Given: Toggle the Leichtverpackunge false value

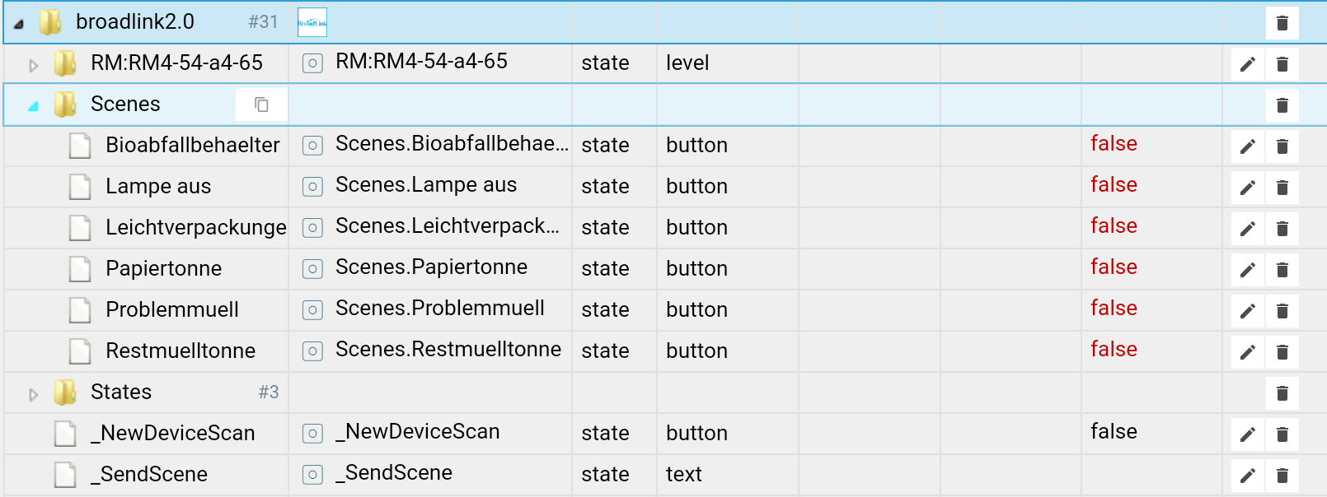Looking at the screenshot, I should tap(1114, 226).
